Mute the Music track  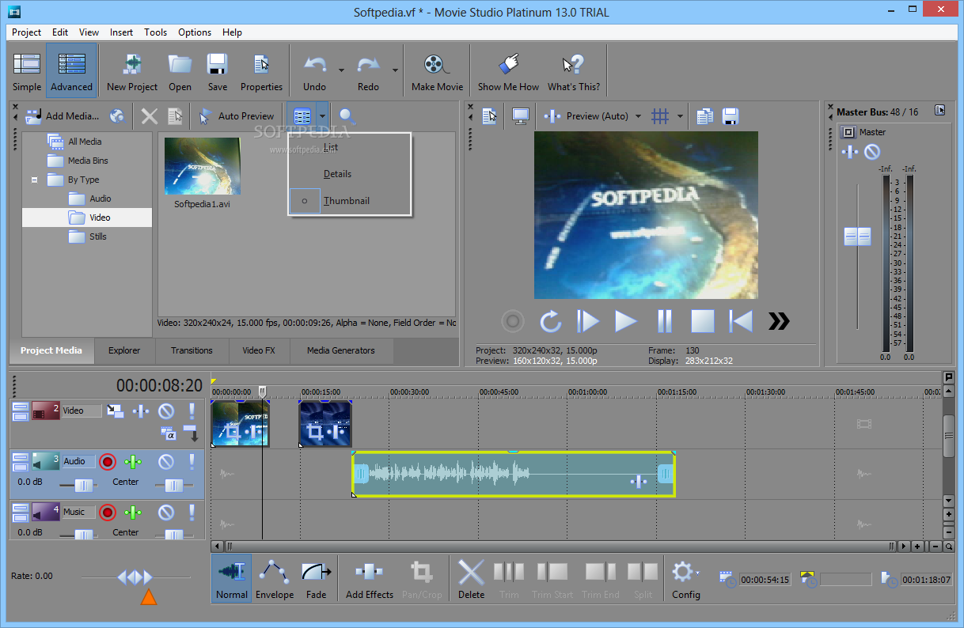[165, 513]
